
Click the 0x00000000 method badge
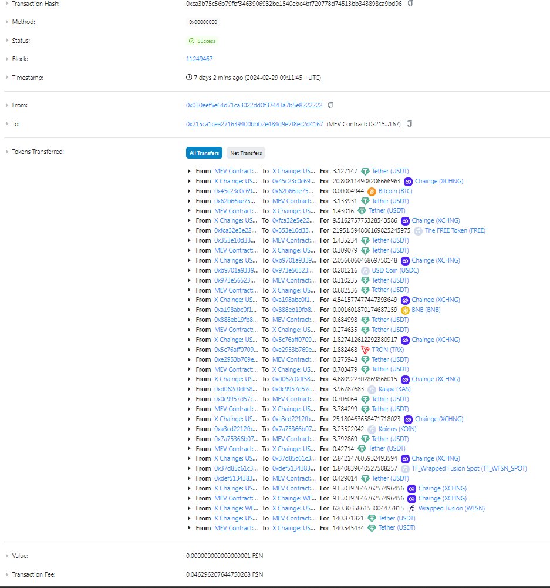tap(203, 22)
